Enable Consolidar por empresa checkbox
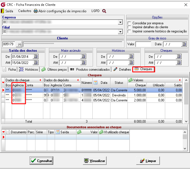 pyautogui.click(x=129, y=23)
